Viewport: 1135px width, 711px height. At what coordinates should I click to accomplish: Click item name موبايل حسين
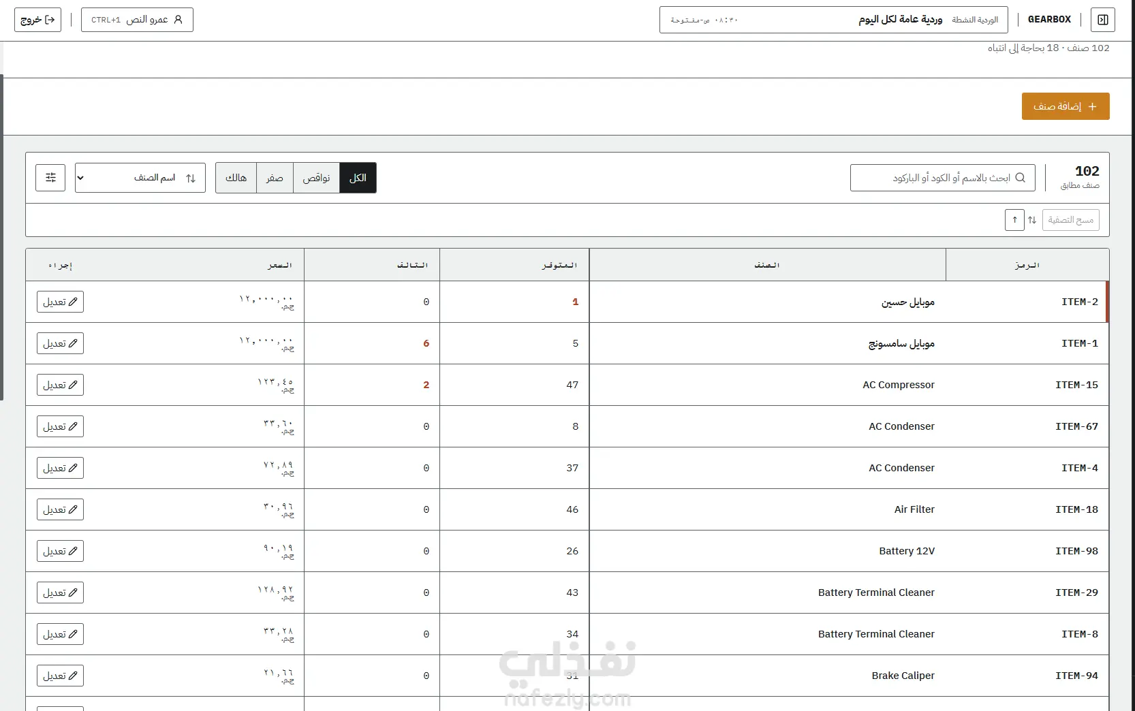click(908, 302)
